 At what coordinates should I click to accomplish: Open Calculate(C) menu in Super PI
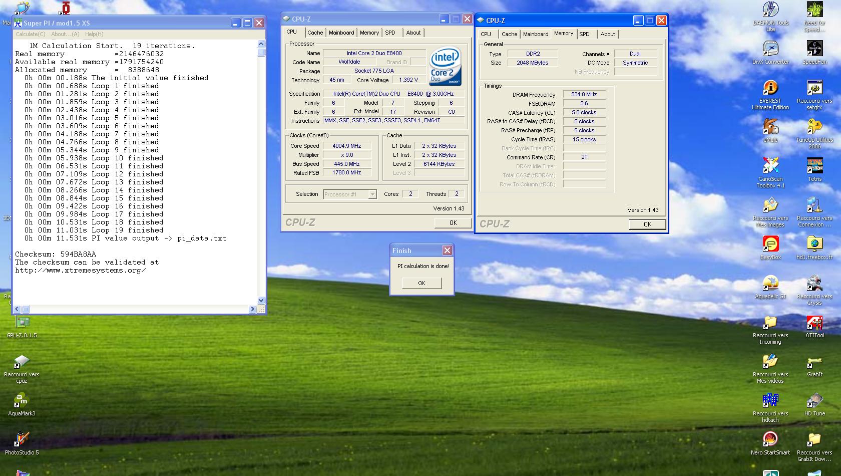pyautogui.click(x=30, y=34)
